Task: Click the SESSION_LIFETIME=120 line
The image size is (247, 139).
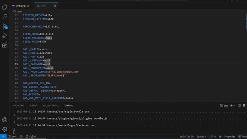Action: 38,19
